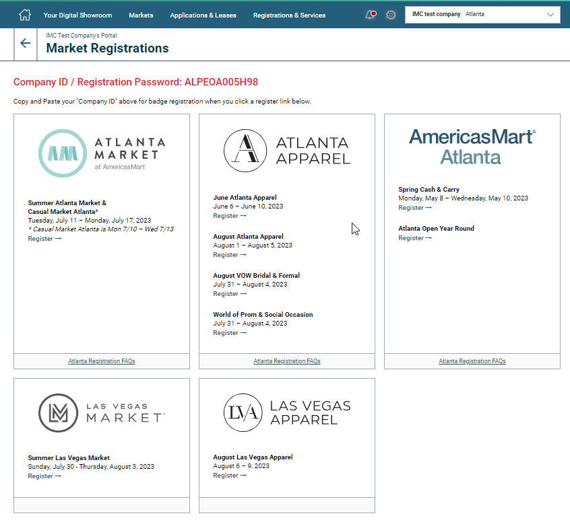Click the Las Vegas Market logo
Image resolution: width=570 pixels, height=526 pixels.
tap(102, 413)
